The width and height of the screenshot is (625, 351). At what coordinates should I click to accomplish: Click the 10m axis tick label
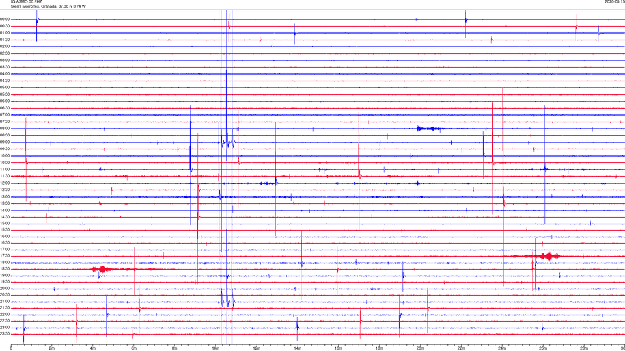click(215, 348)
